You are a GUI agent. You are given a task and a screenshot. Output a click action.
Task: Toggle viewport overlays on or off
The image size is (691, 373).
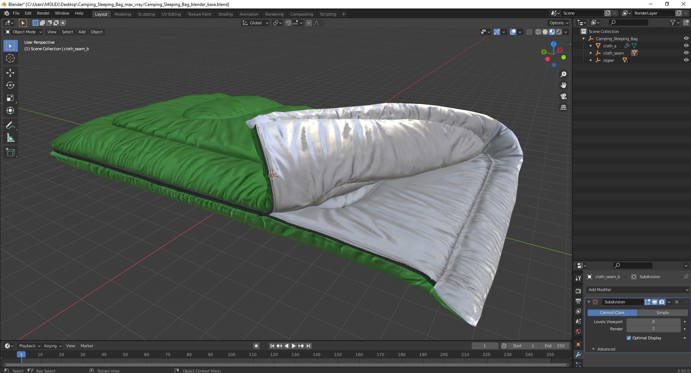tap(513, 32)
